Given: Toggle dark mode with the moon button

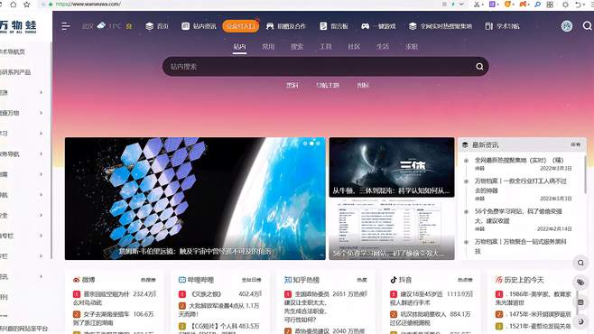Looking at the screenshot, I should coord(580,321).
